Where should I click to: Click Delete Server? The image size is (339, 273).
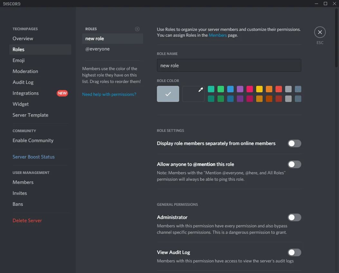pyautogui.click(x=40, y=221)
